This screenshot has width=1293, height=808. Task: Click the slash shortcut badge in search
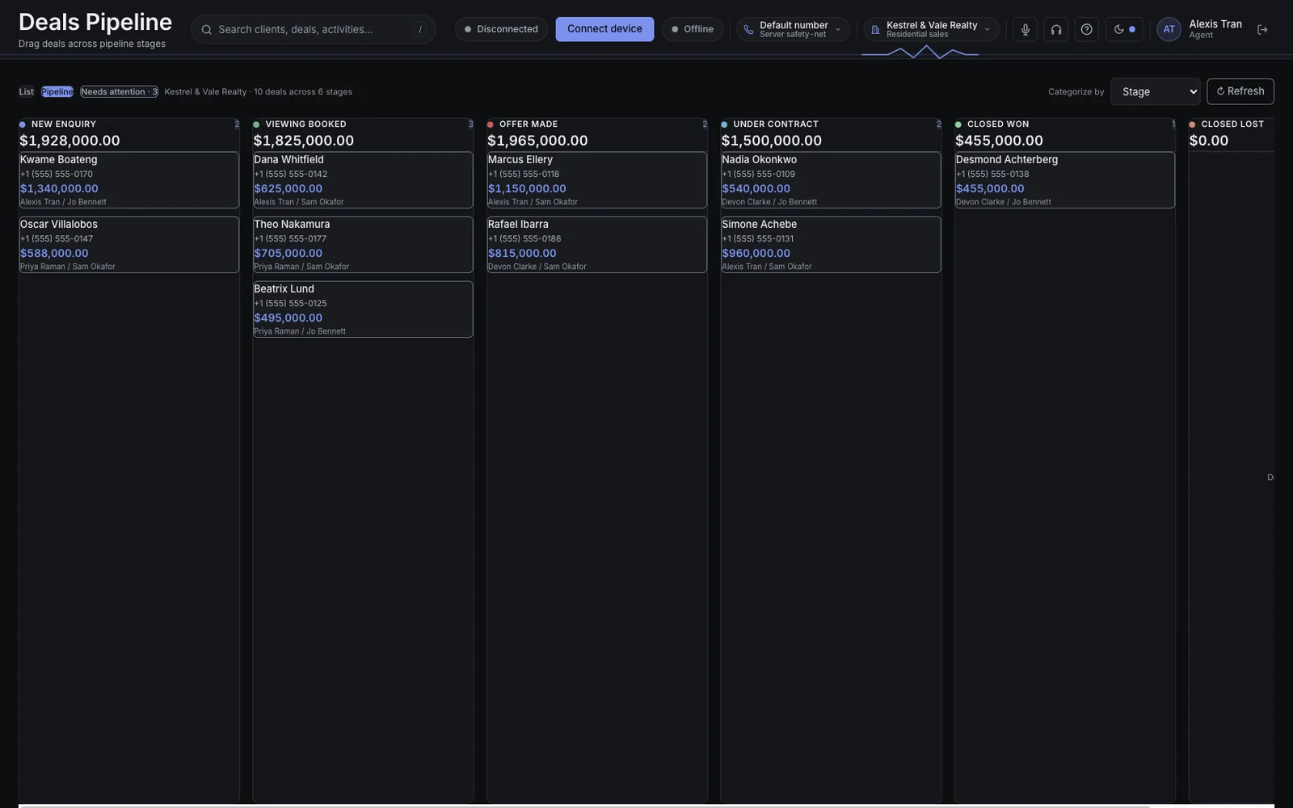pyautogui.click(x=420, y=29)
